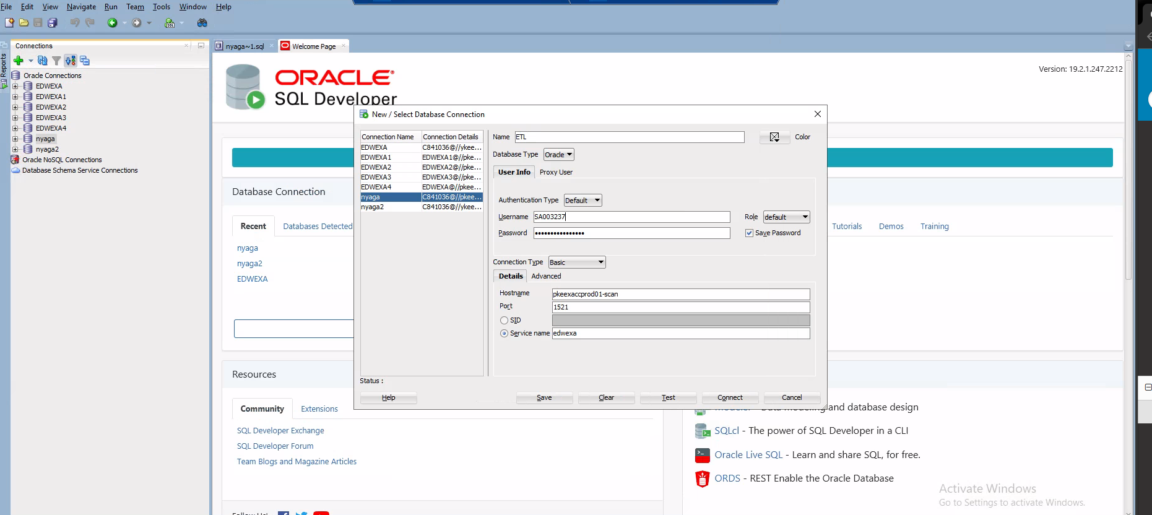
Task: Expand the EDWEXA connection tree node
Action: [x=15, y=86]
